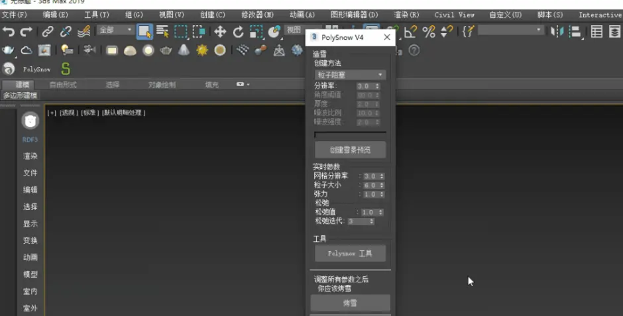Select the Select and Link chain tool
Screen dimensions: 623x316
pyautogui.click(x=48, y=31)
